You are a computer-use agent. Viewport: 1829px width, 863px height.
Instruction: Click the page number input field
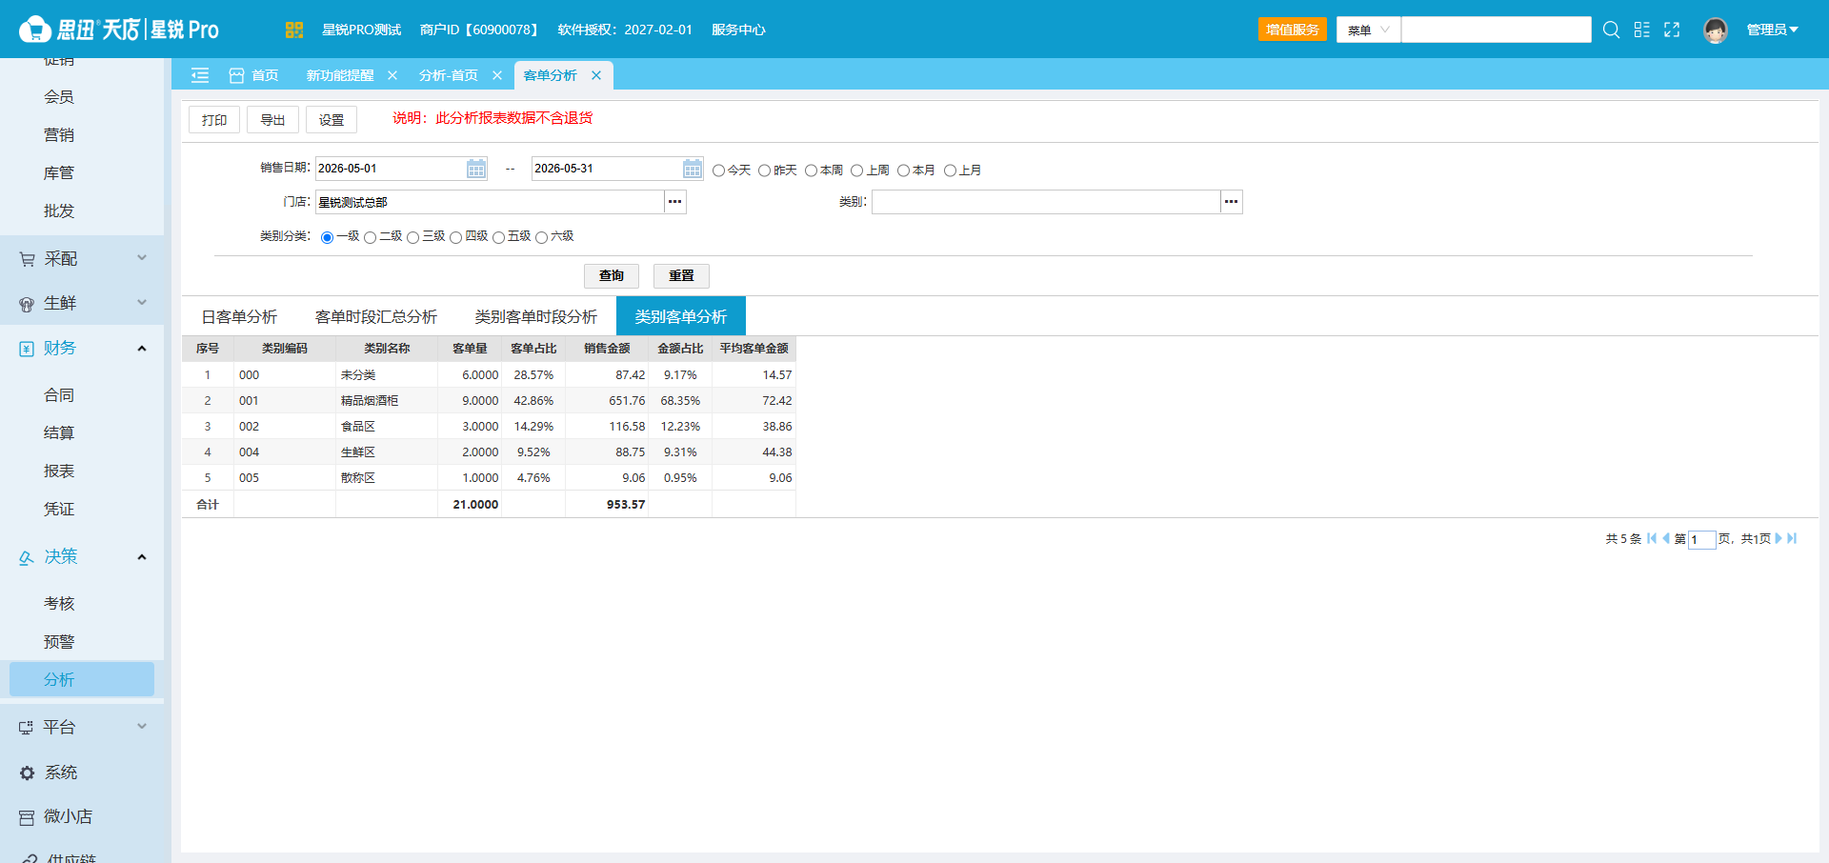pos(1701,539)
